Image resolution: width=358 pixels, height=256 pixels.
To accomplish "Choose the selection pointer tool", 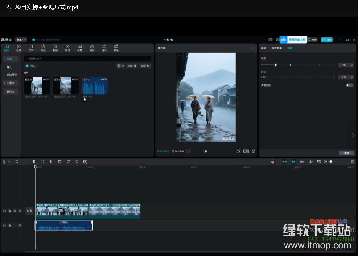I will 4,162.
